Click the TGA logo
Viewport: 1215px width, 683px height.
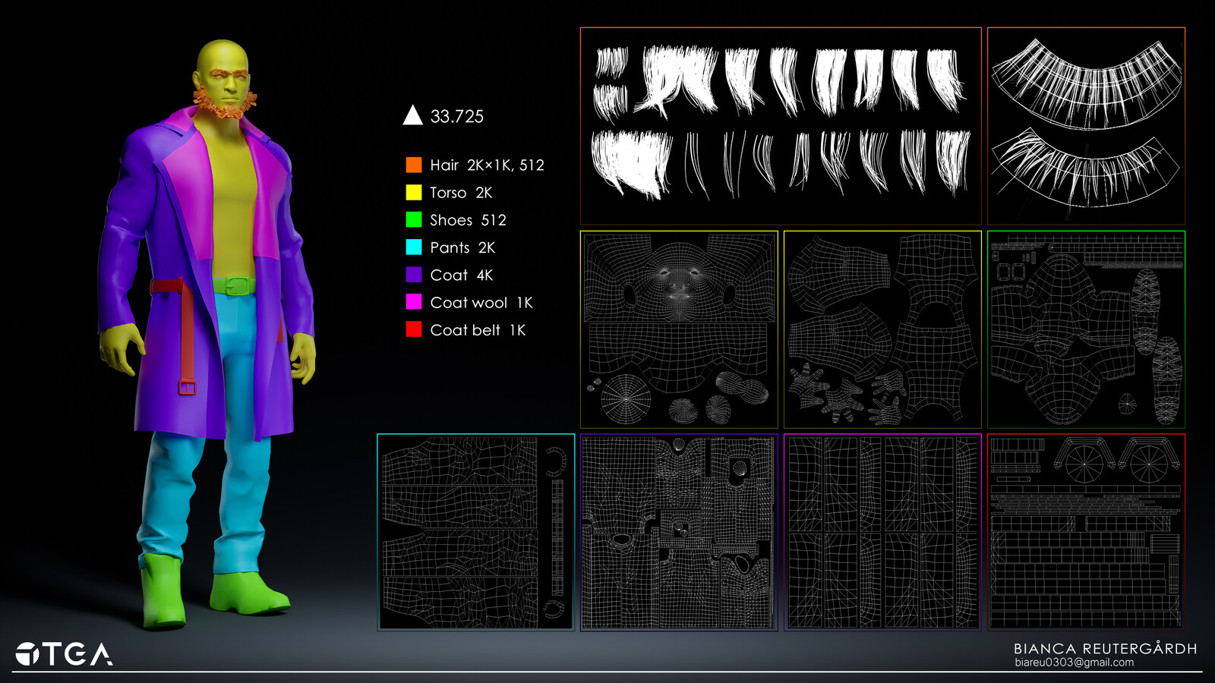click(x=64, y=654)
